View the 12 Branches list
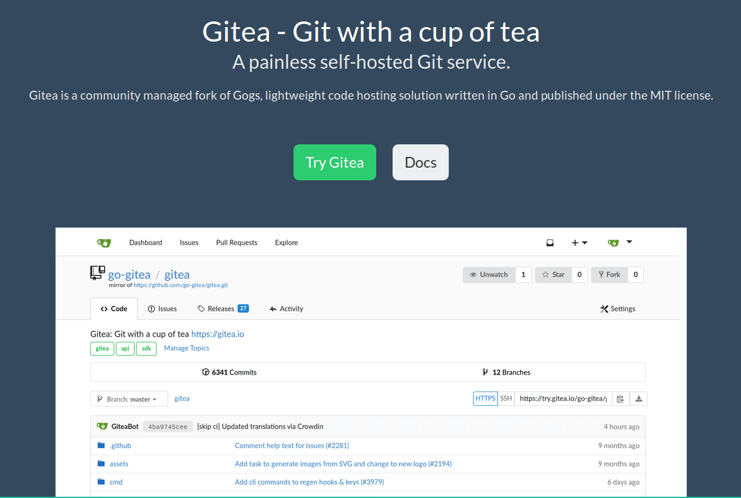 point(506,373)
